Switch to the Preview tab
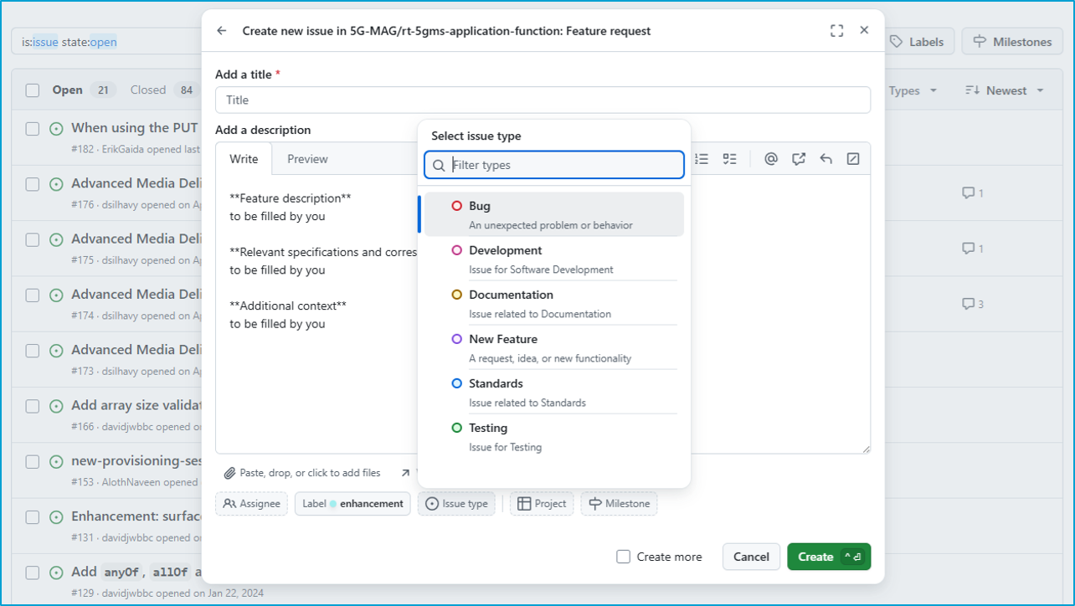Image resolution: width=1075 pixels, height=606 pixels. [307, 159]
